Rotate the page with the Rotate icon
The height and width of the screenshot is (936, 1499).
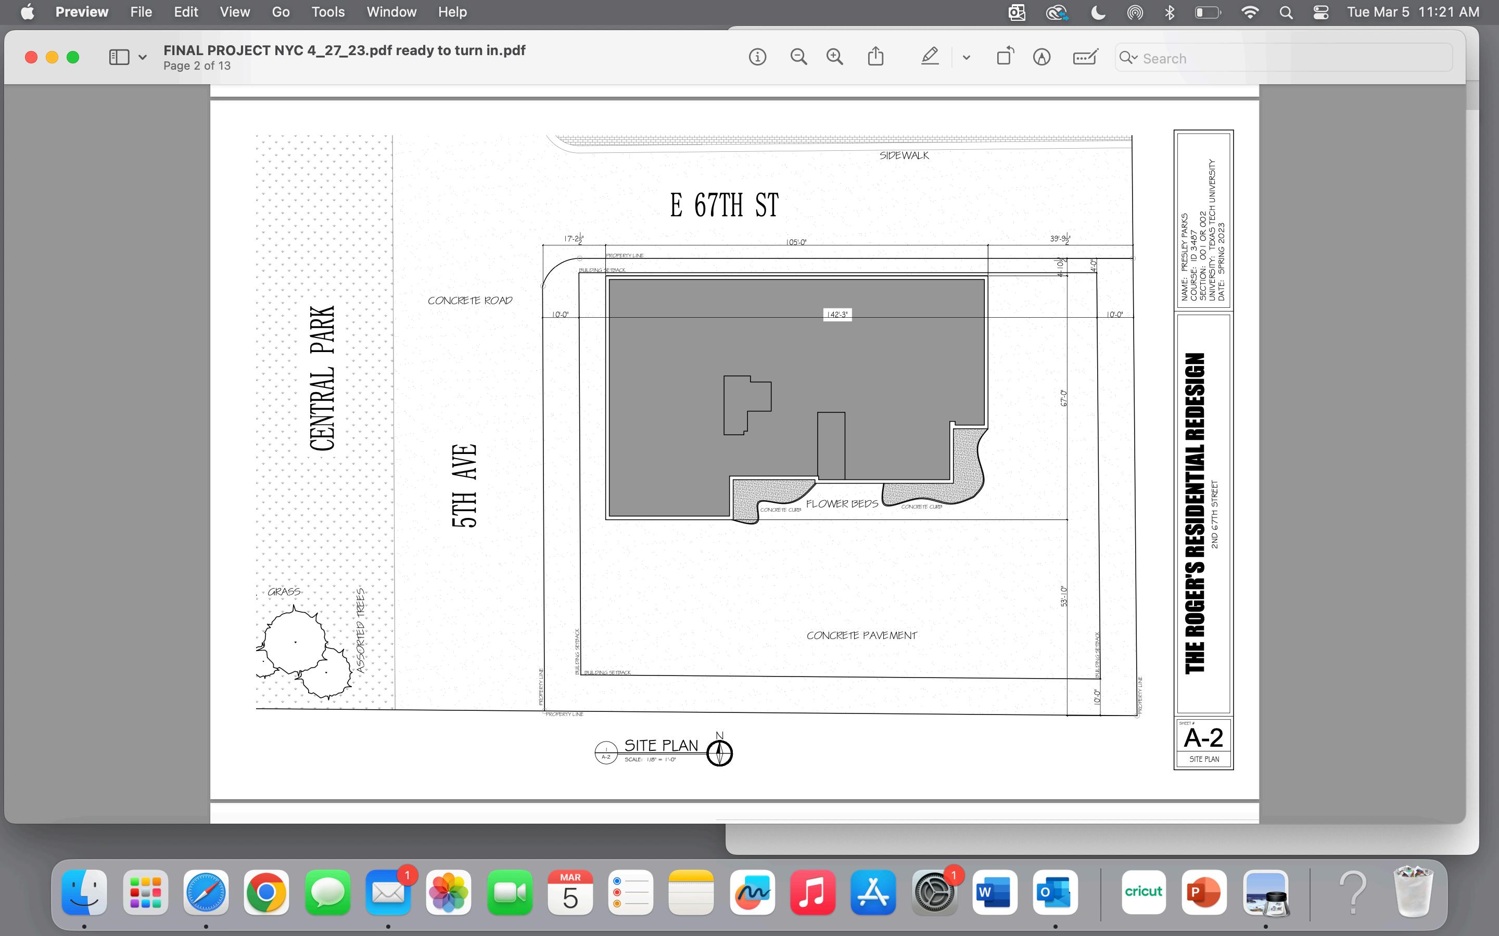[1005, 58]
